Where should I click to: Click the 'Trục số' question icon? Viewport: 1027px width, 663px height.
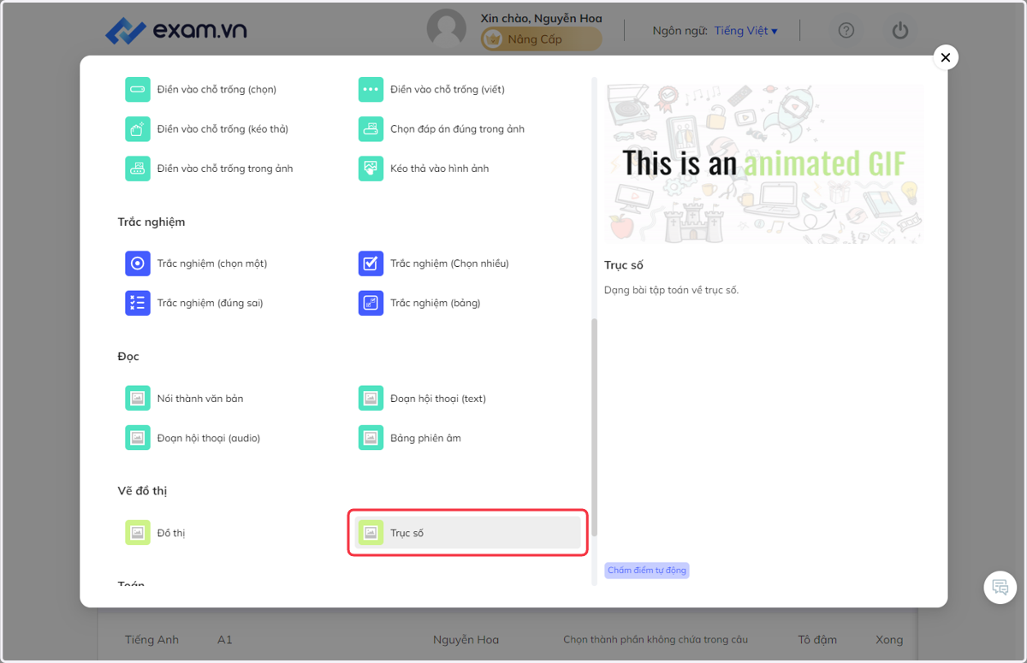(x=371, y=533)
